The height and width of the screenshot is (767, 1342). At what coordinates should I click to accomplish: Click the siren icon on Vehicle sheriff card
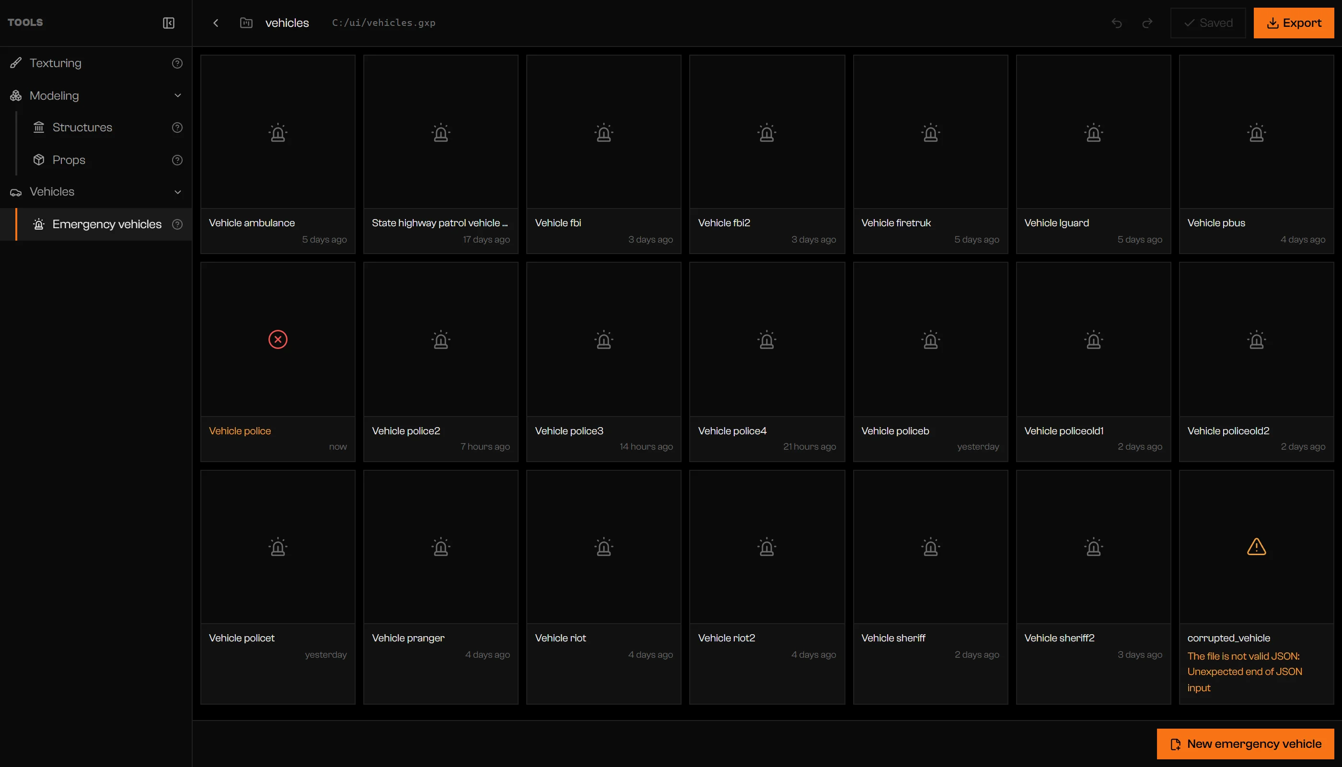tap(931, 547)
